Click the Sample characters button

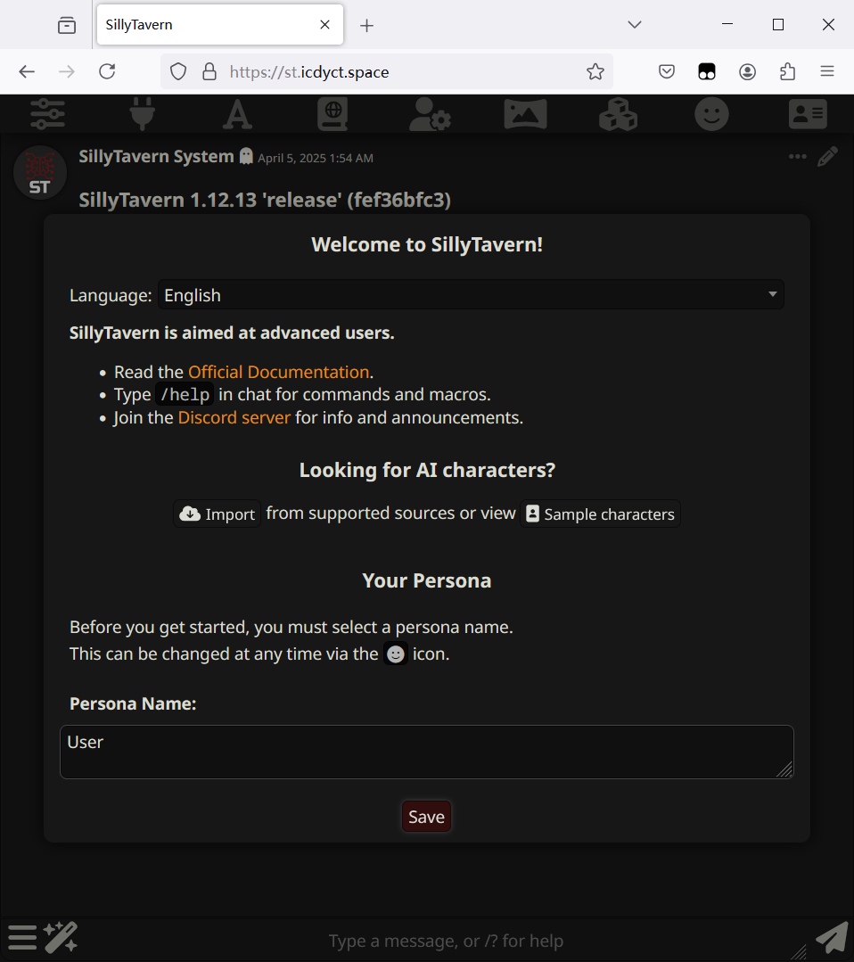click(600, 514)
